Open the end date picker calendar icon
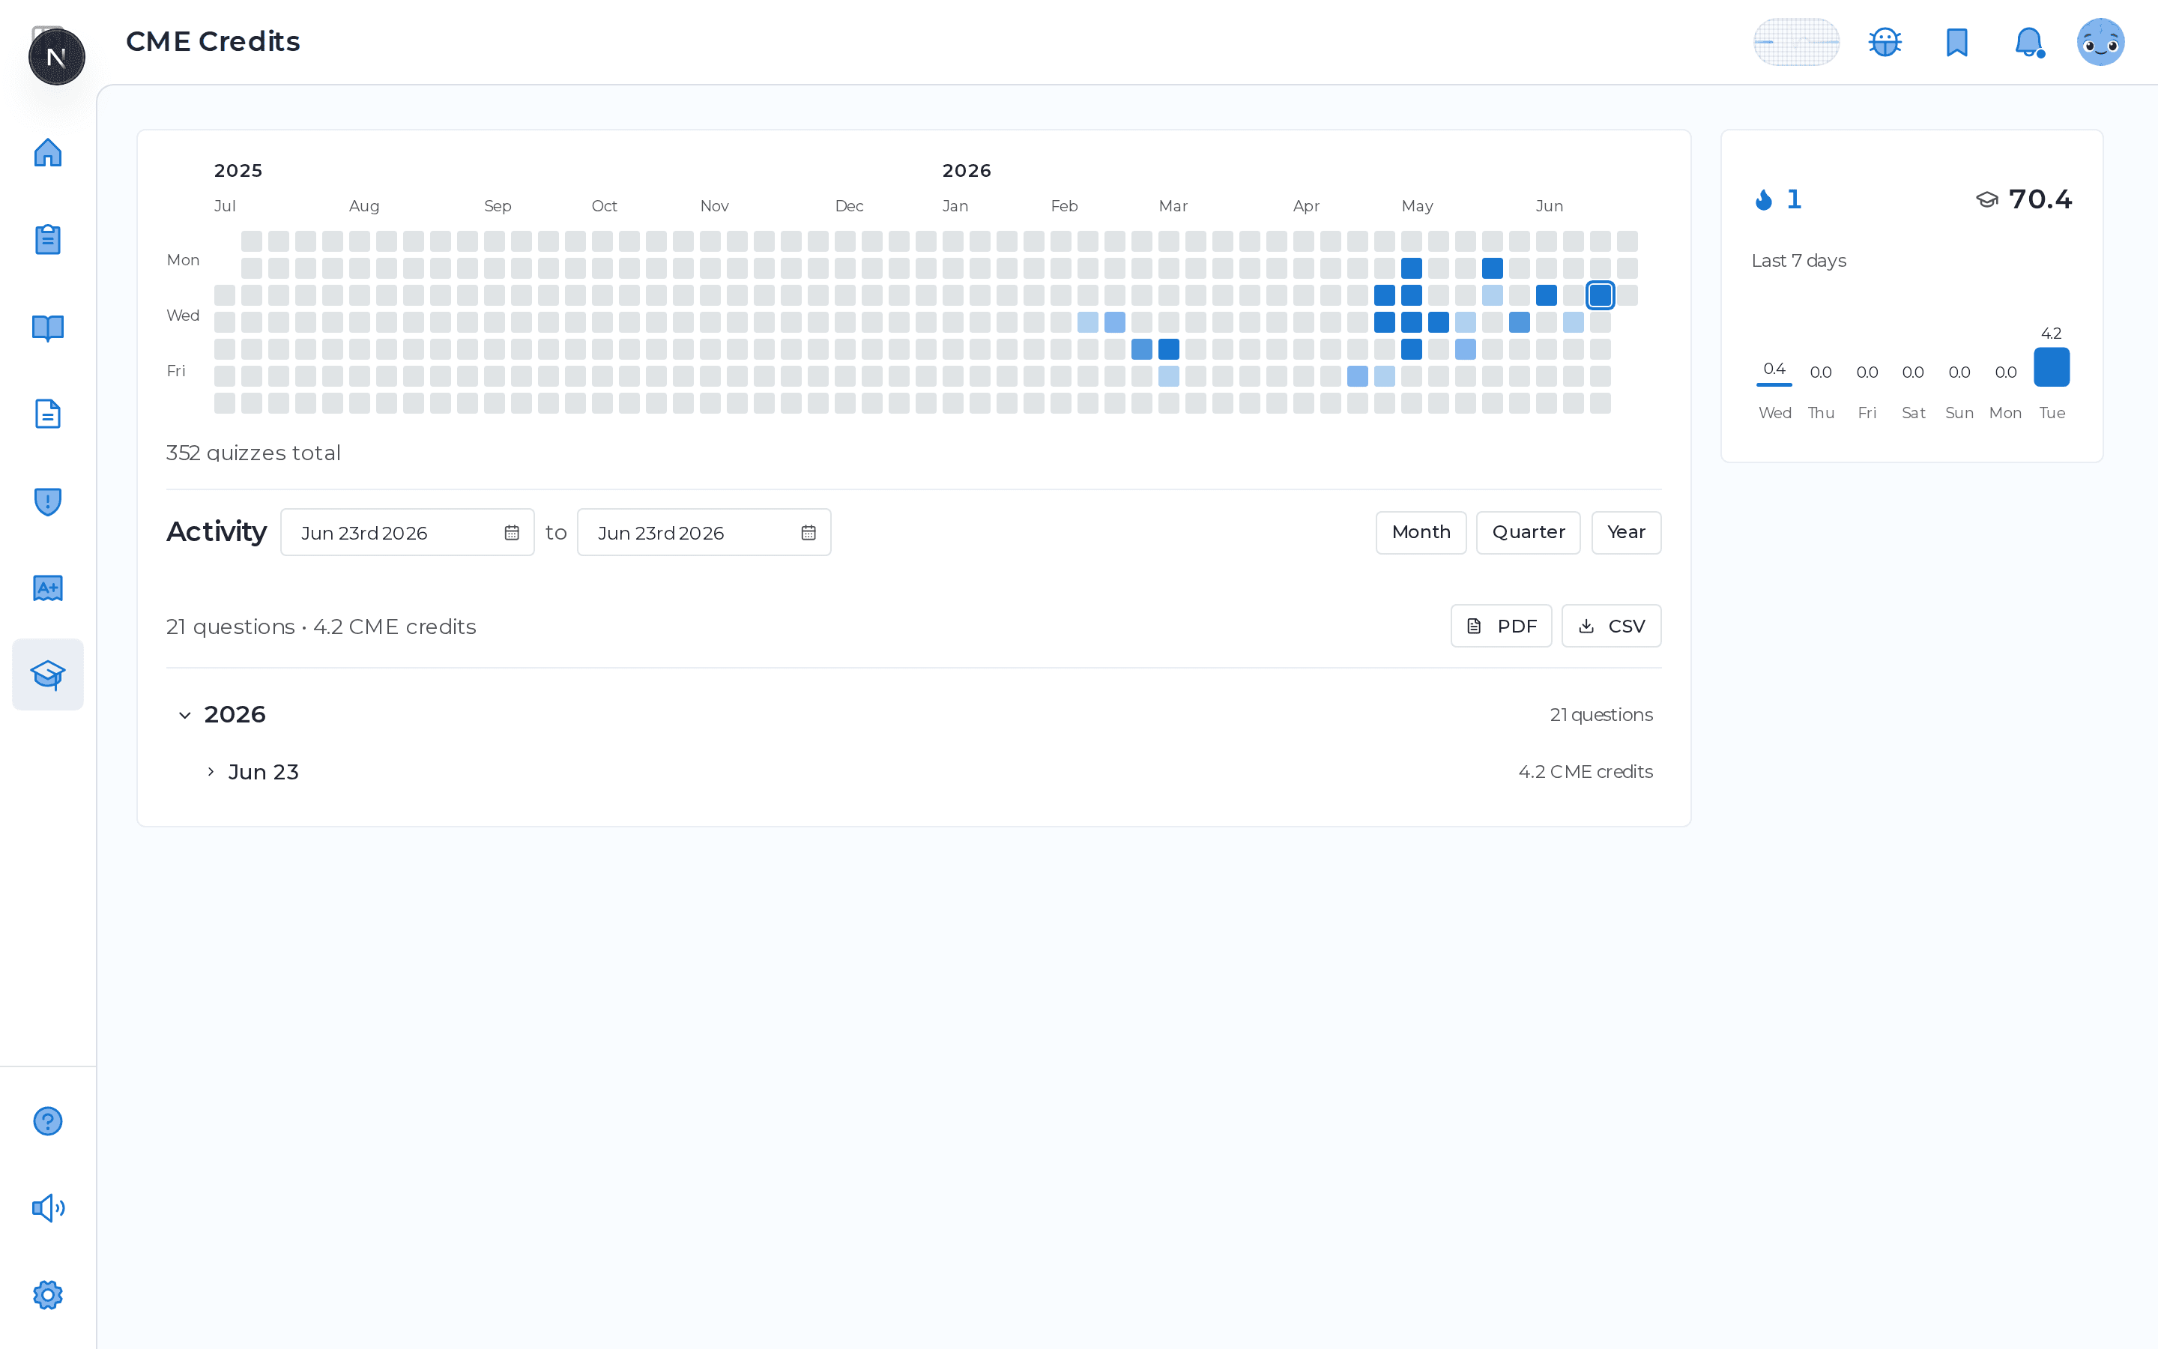The image size is (2158, 1349). [x=809, y=533]
